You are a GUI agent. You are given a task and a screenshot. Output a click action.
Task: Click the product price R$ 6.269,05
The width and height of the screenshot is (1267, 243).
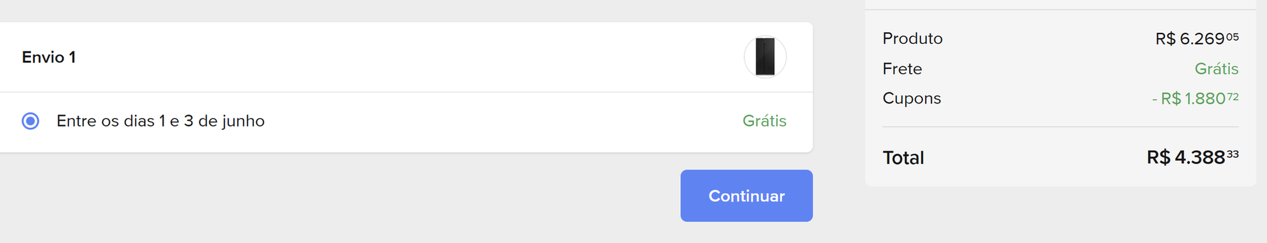pyautogui.click(x=1196, y=38)
